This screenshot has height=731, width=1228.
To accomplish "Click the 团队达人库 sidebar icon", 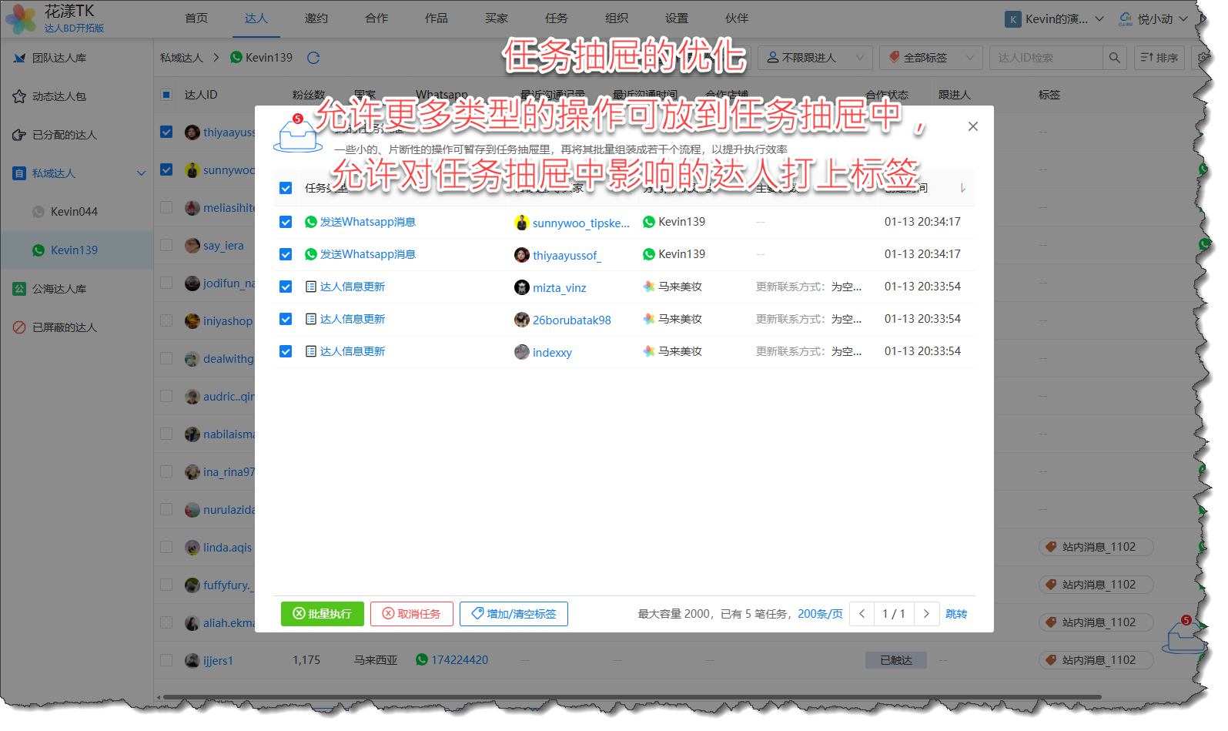I will click(x=20, y=58).
